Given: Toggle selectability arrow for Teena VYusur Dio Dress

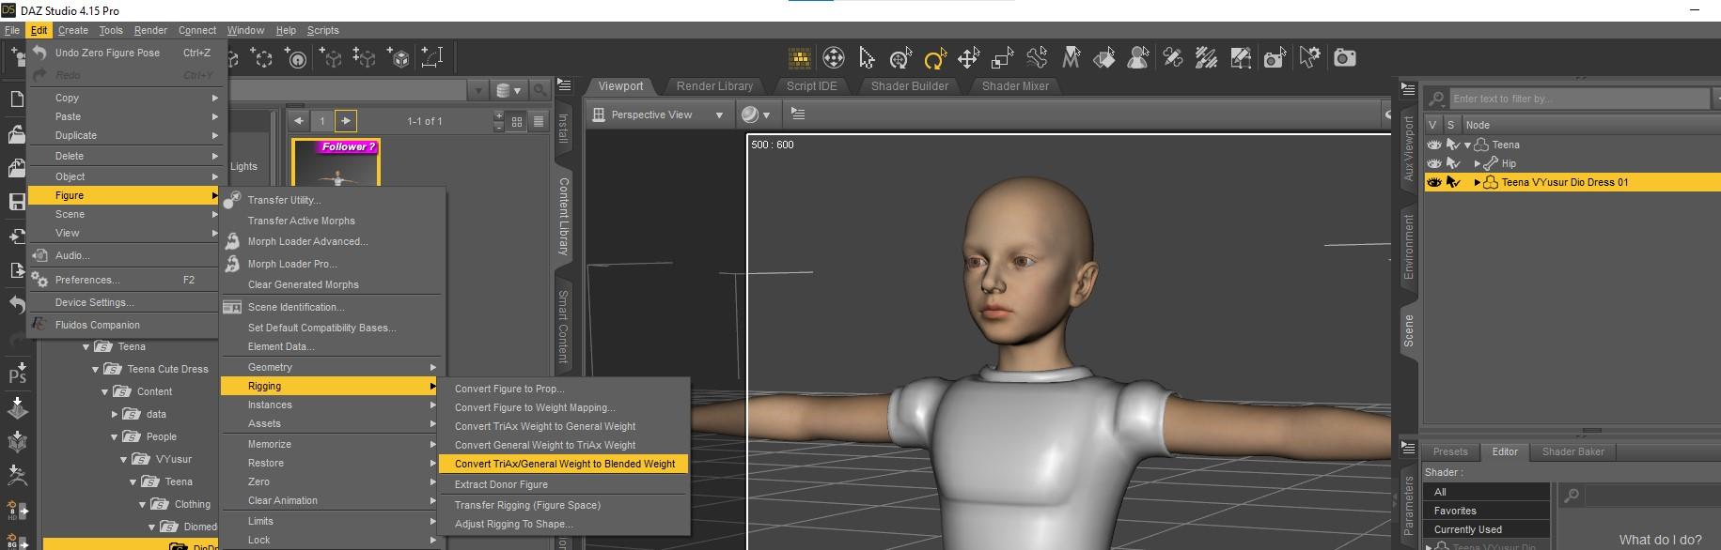Looking at the screenshot, I should point(1453,182).
